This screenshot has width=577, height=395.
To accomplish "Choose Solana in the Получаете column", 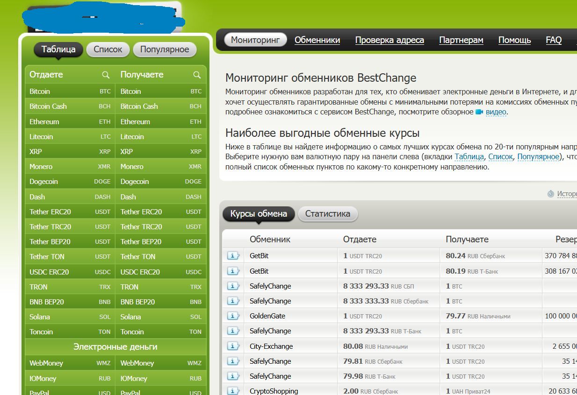I will tap(161, 317).
